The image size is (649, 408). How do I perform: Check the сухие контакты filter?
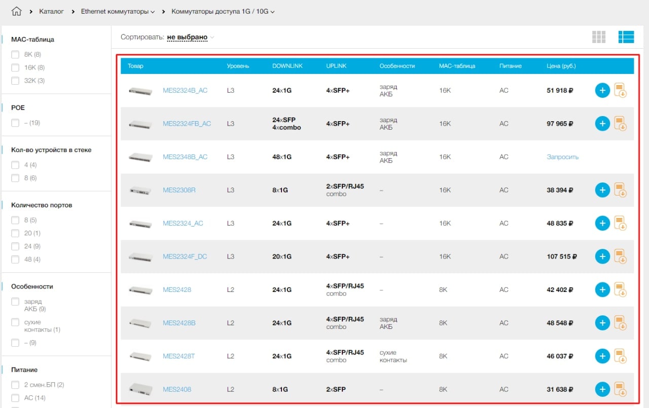(15, 322)
